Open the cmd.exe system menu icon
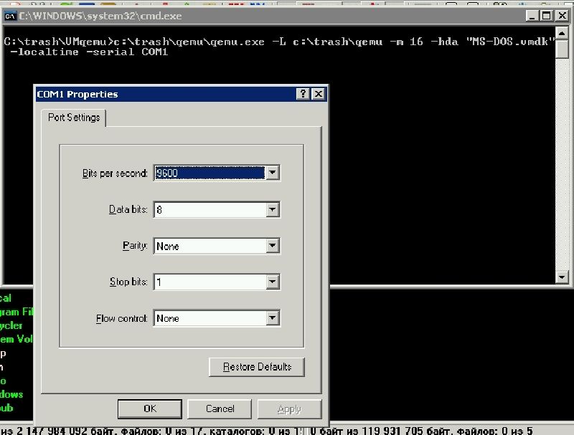574x435 pixels. [11, 15]
